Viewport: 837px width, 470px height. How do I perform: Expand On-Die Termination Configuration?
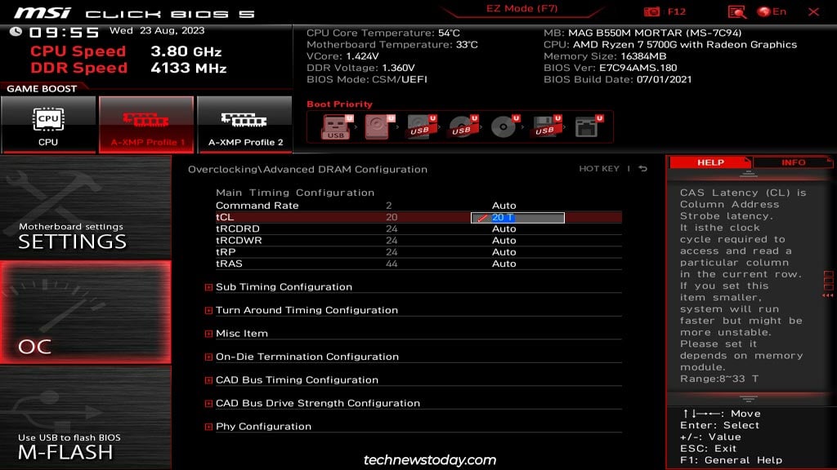[208, 357]
